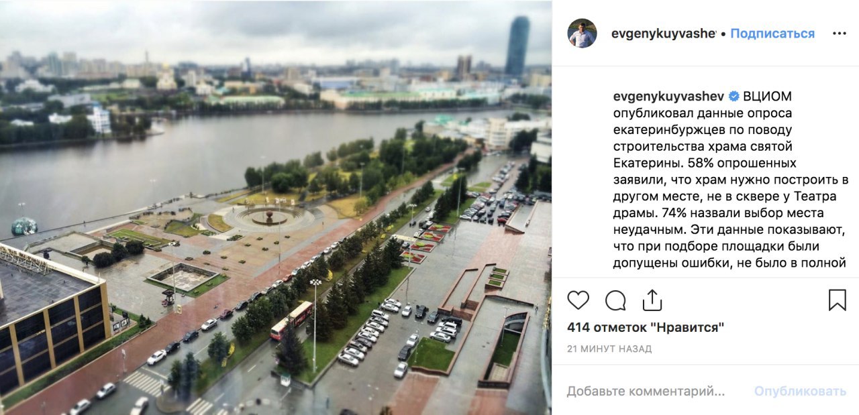
Task: Share the post using the share arrow icon
Action: (x=652, y=300)
